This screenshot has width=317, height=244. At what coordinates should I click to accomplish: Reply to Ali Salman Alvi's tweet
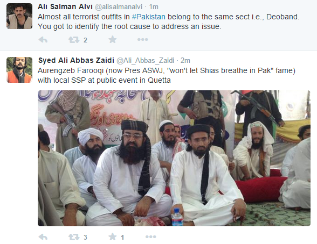[x=43, y=40]
